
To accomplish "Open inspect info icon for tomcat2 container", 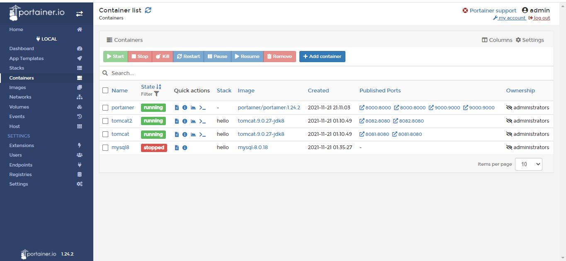I will 185,121.
